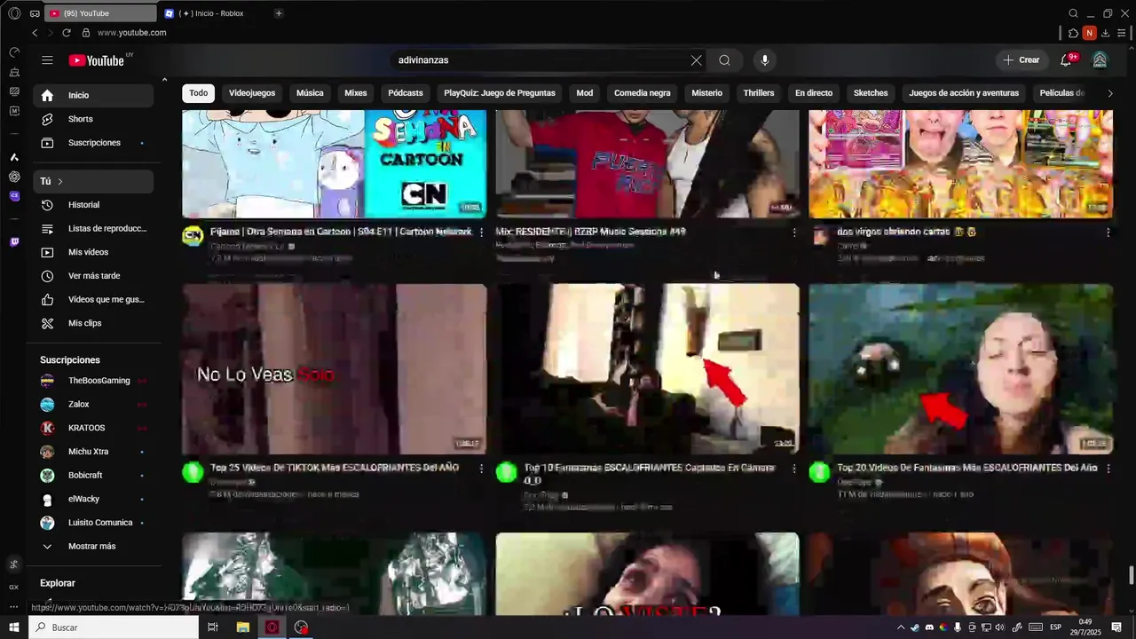Open the account avatar menu
Viewport: 1136px width, 639px height.
(x=1100, y=60)
